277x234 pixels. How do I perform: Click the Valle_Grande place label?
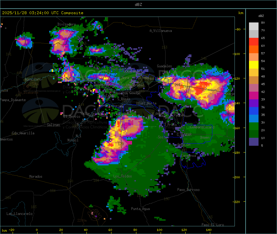coord(91,113)
